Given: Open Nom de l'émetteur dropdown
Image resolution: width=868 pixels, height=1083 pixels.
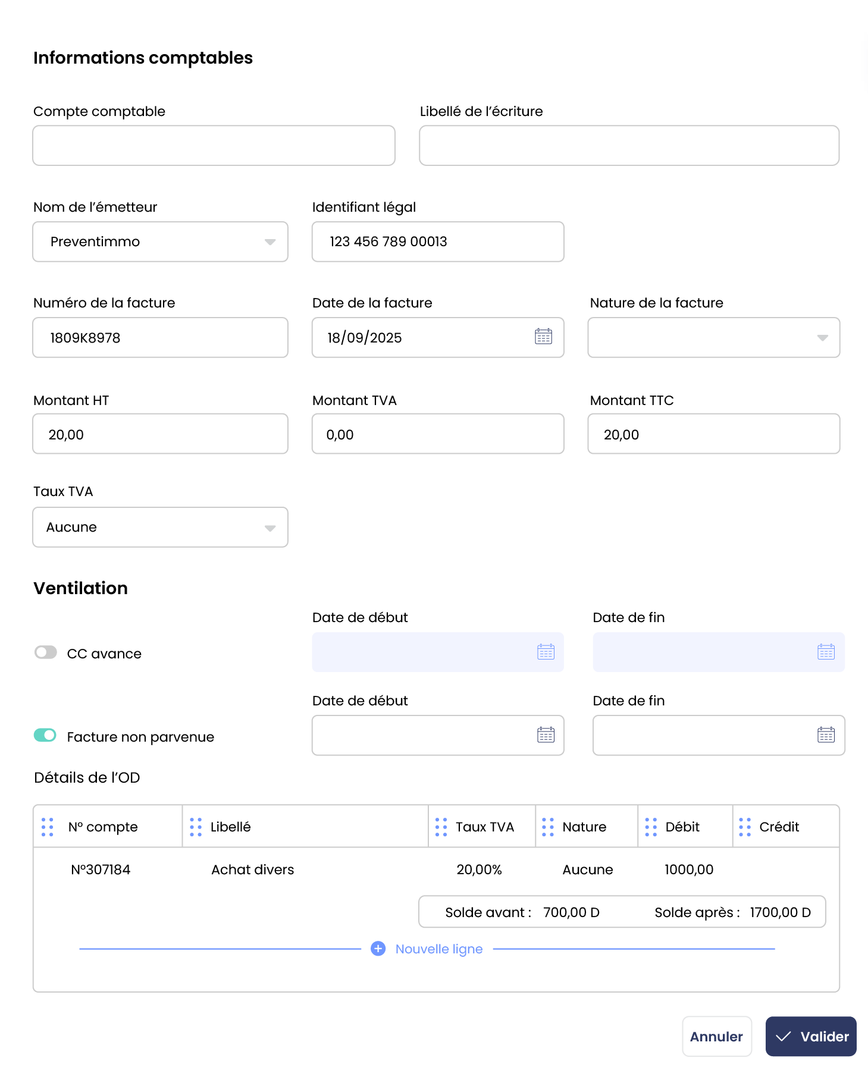Looking at the screenshot, I should coord(160,241).
